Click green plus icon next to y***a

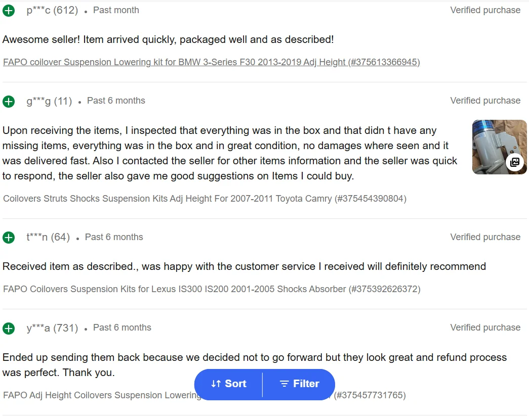coord(9,329)
